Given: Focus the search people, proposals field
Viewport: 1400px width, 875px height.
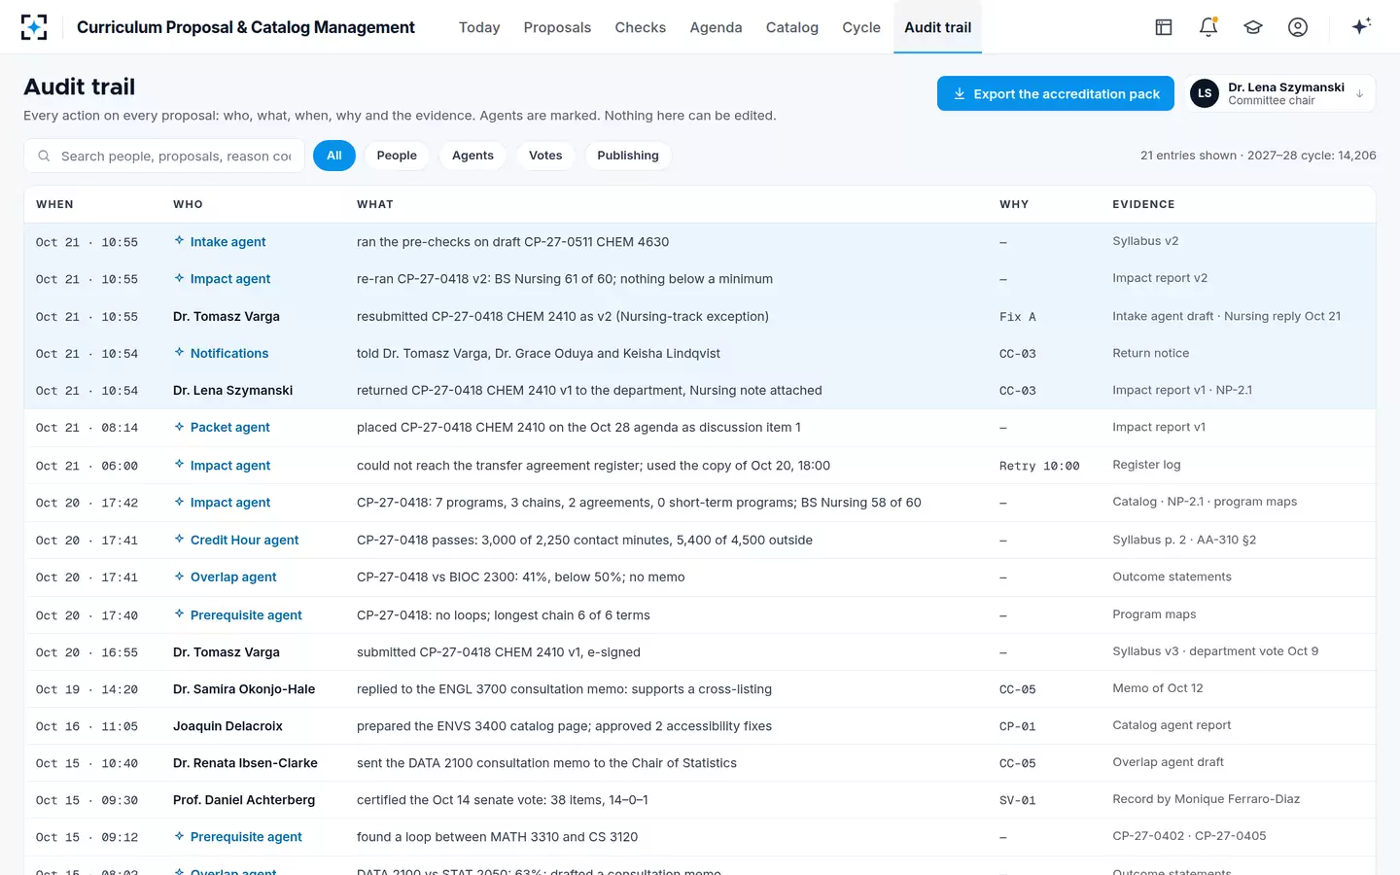Looking at the screenshot, I should [164, 156].
